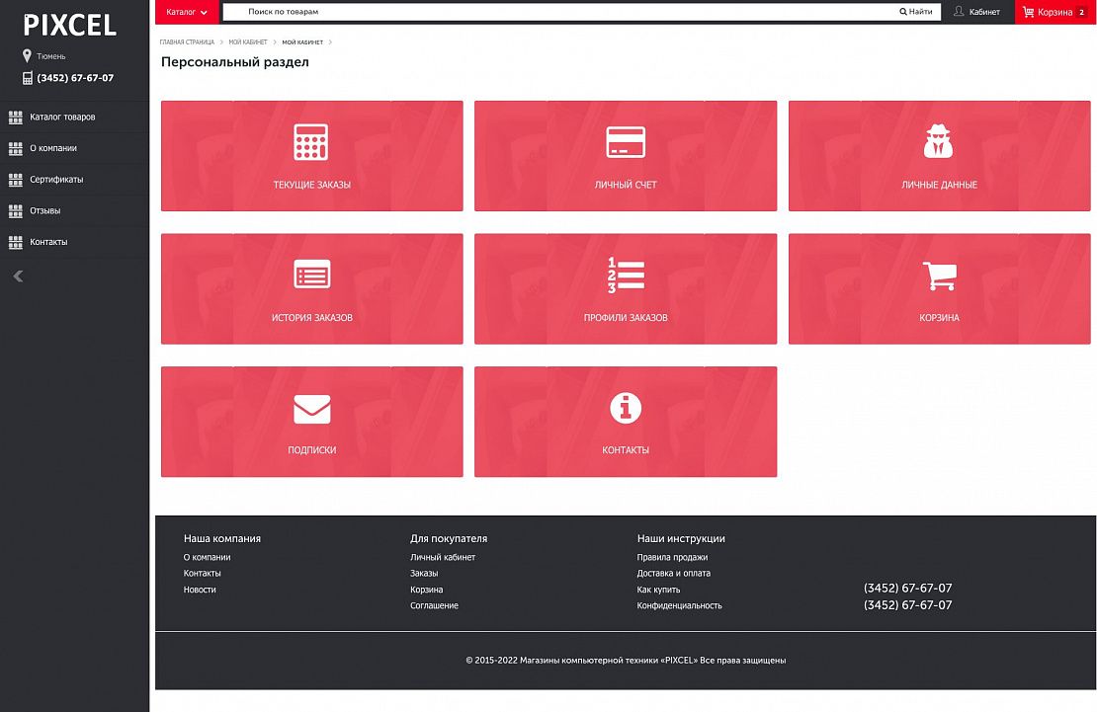Image resolution: width=1097 pixels, height=712 pixels.
Task: Click the spy icon for personal data
Action: 939,142
